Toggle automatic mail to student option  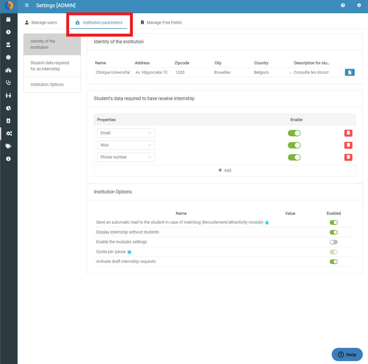click(x=334, y=222)
